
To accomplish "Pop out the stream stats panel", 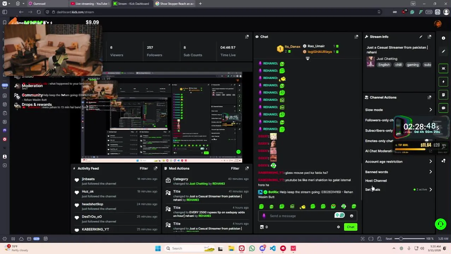I will [247, 37].
